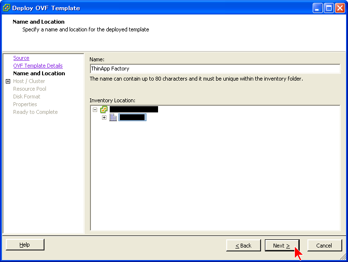Click the Resource Pool step label

point(30,89)
